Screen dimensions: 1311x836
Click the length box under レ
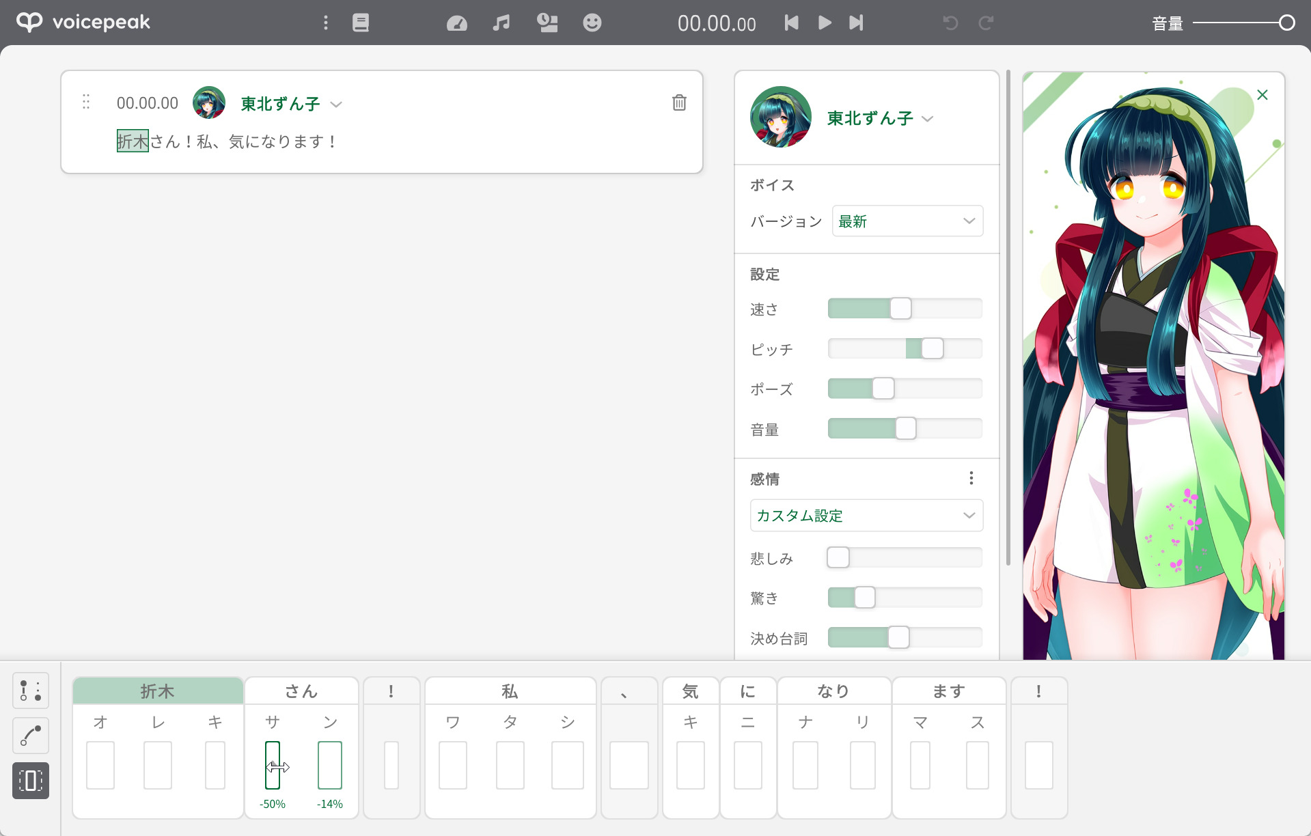[x=158, y=765]
